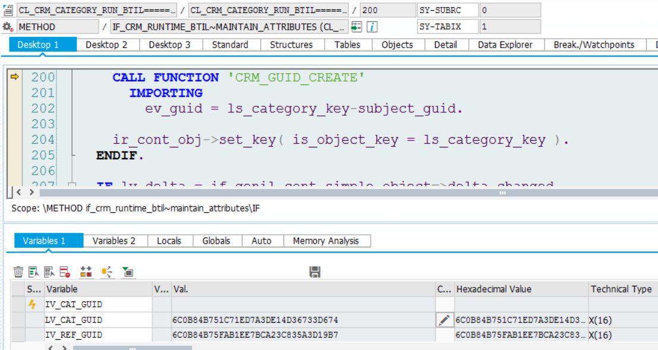Click ir_cont_obj->set_key in line 204
Viewport: 658px width, 350px height.
[x=194, y=140]
